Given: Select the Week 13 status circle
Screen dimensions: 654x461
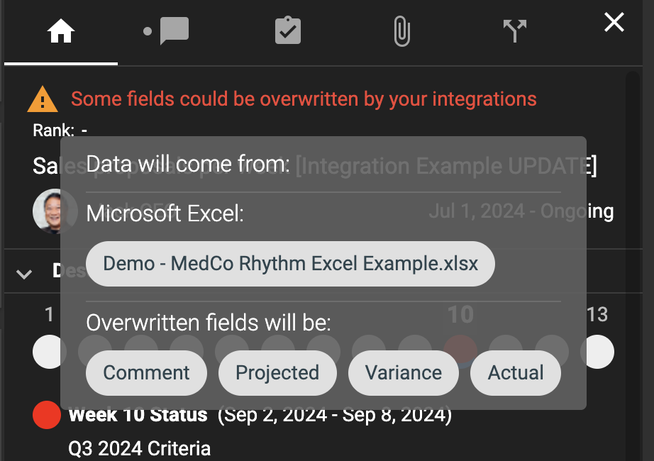Looking at the screenshot, I should point(598,351).
